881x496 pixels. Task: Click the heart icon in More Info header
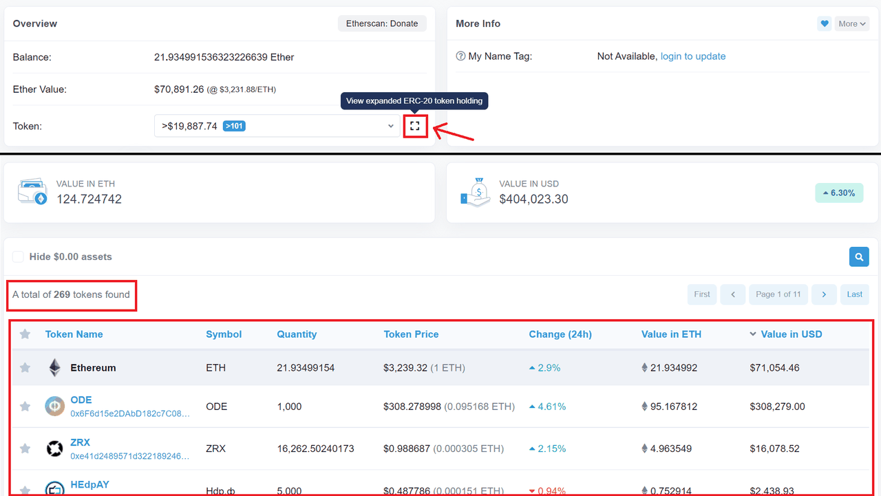(x=824, y=23)
